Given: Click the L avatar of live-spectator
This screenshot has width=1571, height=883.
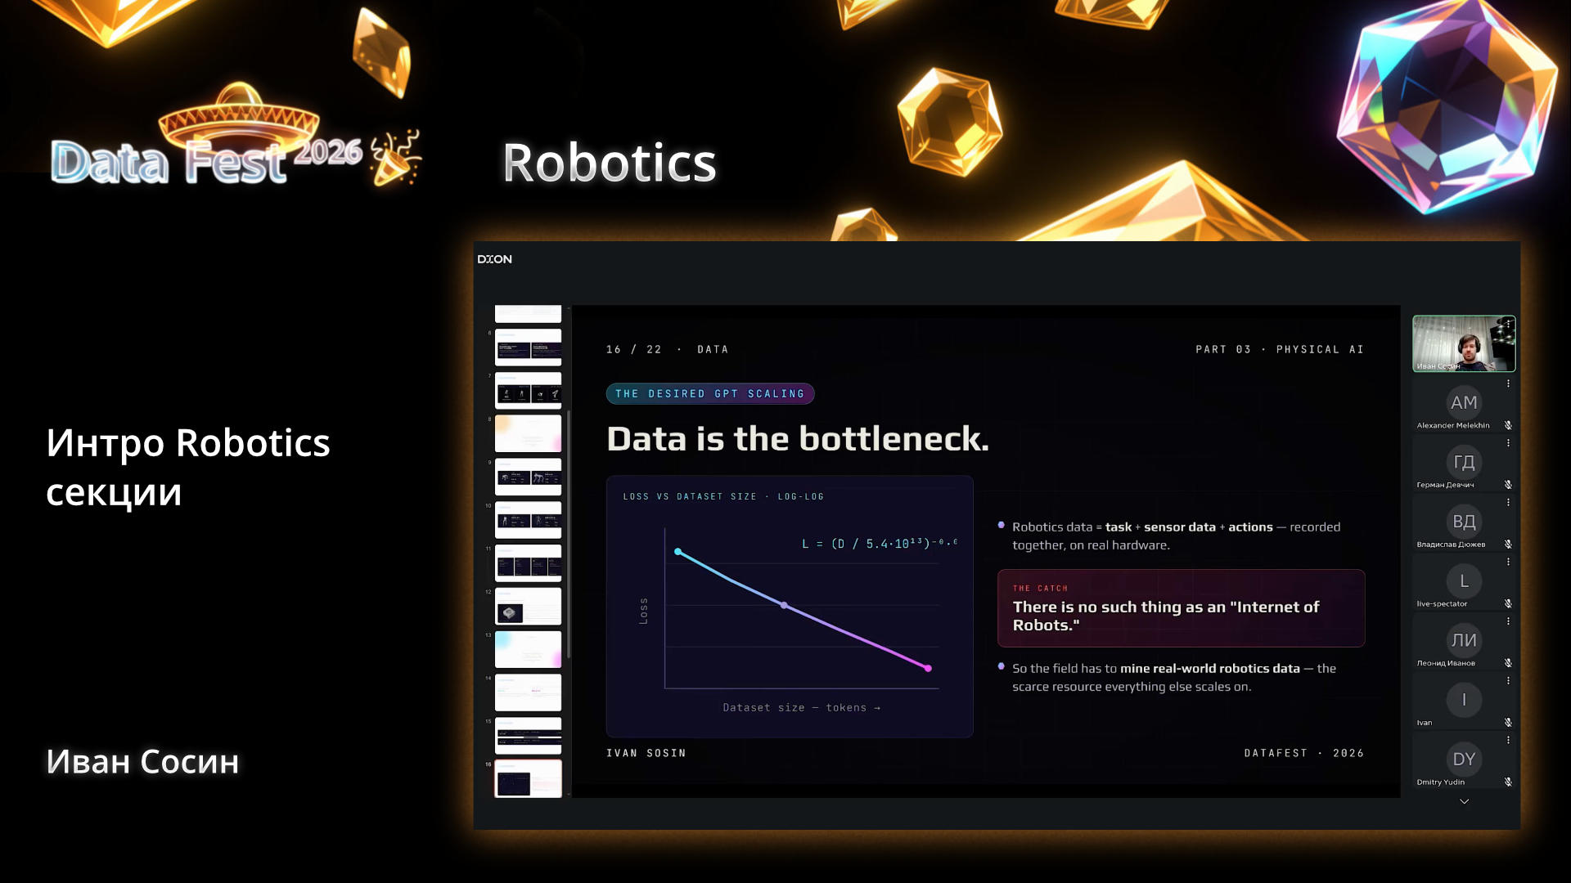Looking at the screenshot, I should (x=1464, y=581).
